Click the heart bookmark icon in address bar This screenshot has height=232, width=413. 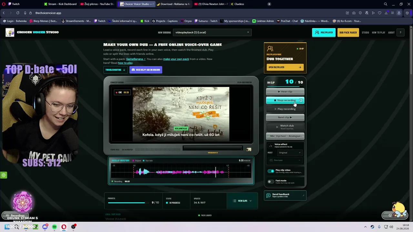coord(380,13)
